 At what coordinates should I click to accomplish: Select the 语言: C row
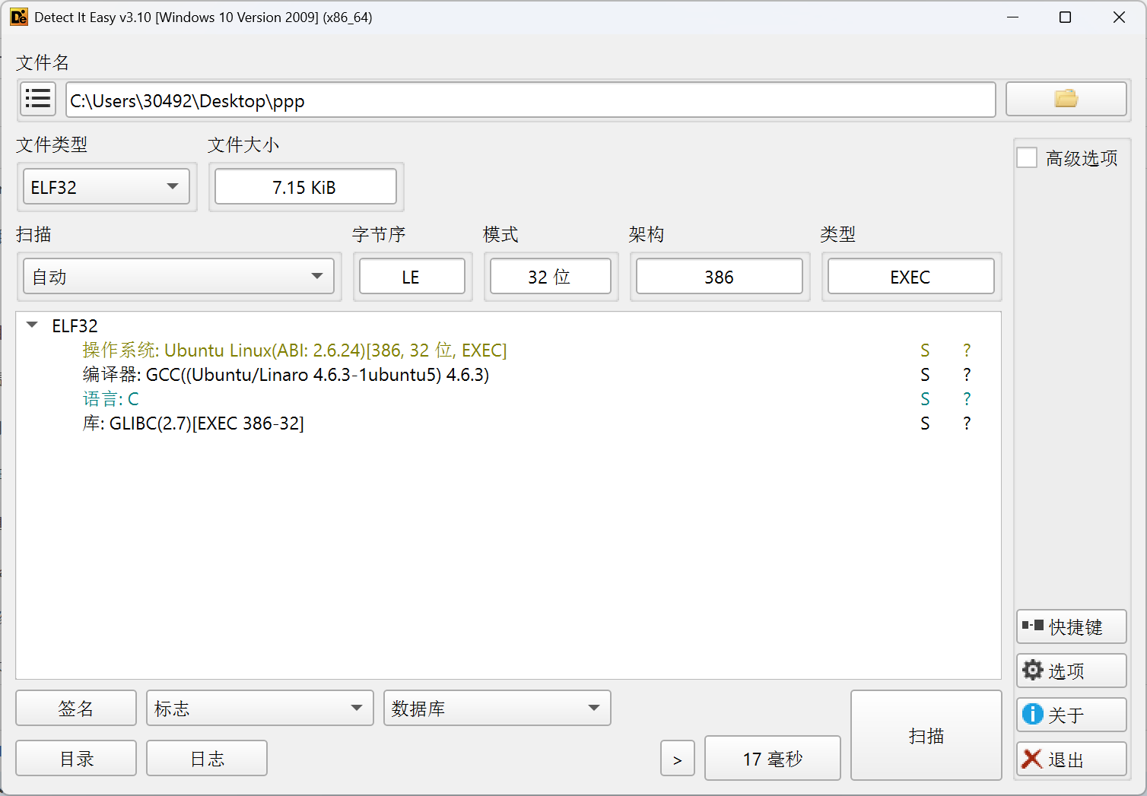[x=508, y=399]
